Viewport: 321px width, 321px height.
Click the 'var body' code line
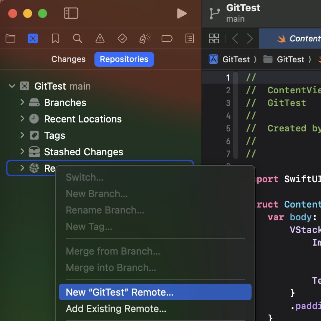tap(292, 217)
